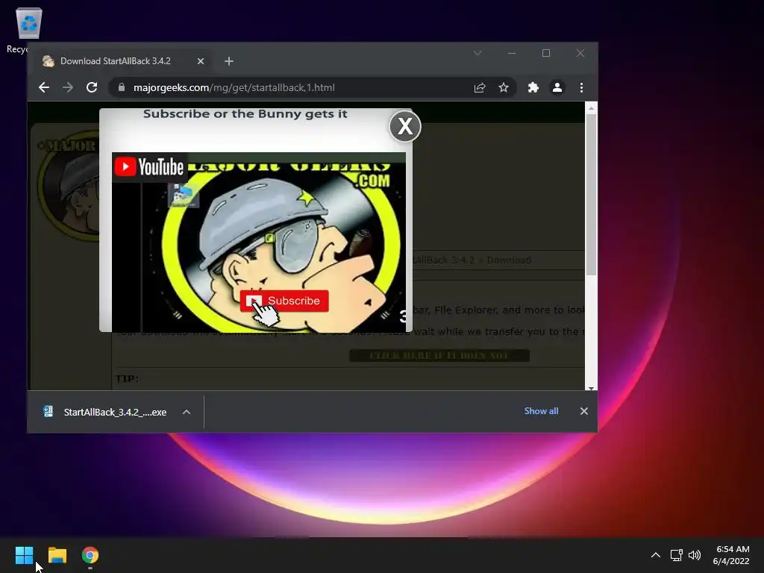
Task: Close the Chrome downloads bar
Action: [x=584, y=411]
